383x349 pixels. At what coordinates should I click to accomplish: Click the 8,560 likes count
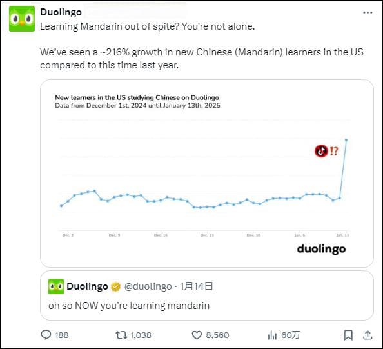click(x=217, y=335)
